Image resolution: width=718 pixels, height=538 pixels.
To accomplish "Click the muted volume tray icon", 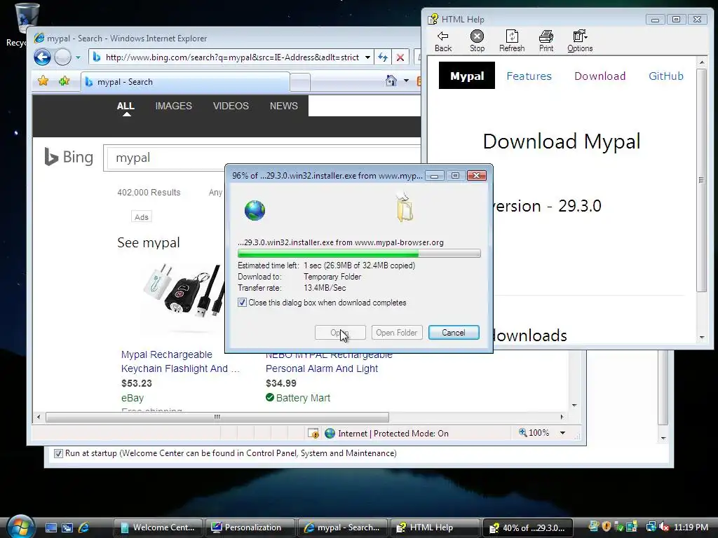I will (x=665, y=527).
